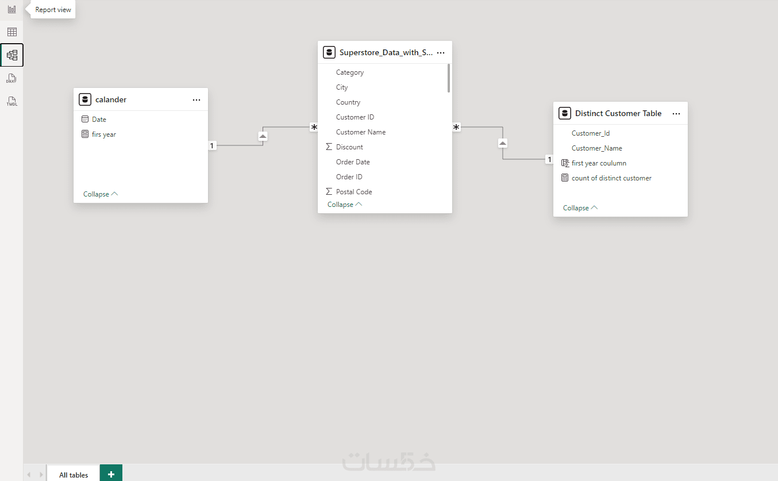The width and height of the screenshot is (778, 481).
Task: Collapse the Distinct Customer Table card
Action: click(580, 208)
